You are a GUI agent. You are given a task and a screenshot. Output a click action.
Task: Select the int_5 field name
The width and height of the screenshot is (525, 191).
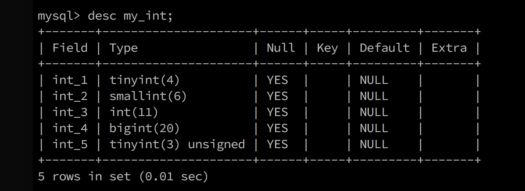[70, 144]
